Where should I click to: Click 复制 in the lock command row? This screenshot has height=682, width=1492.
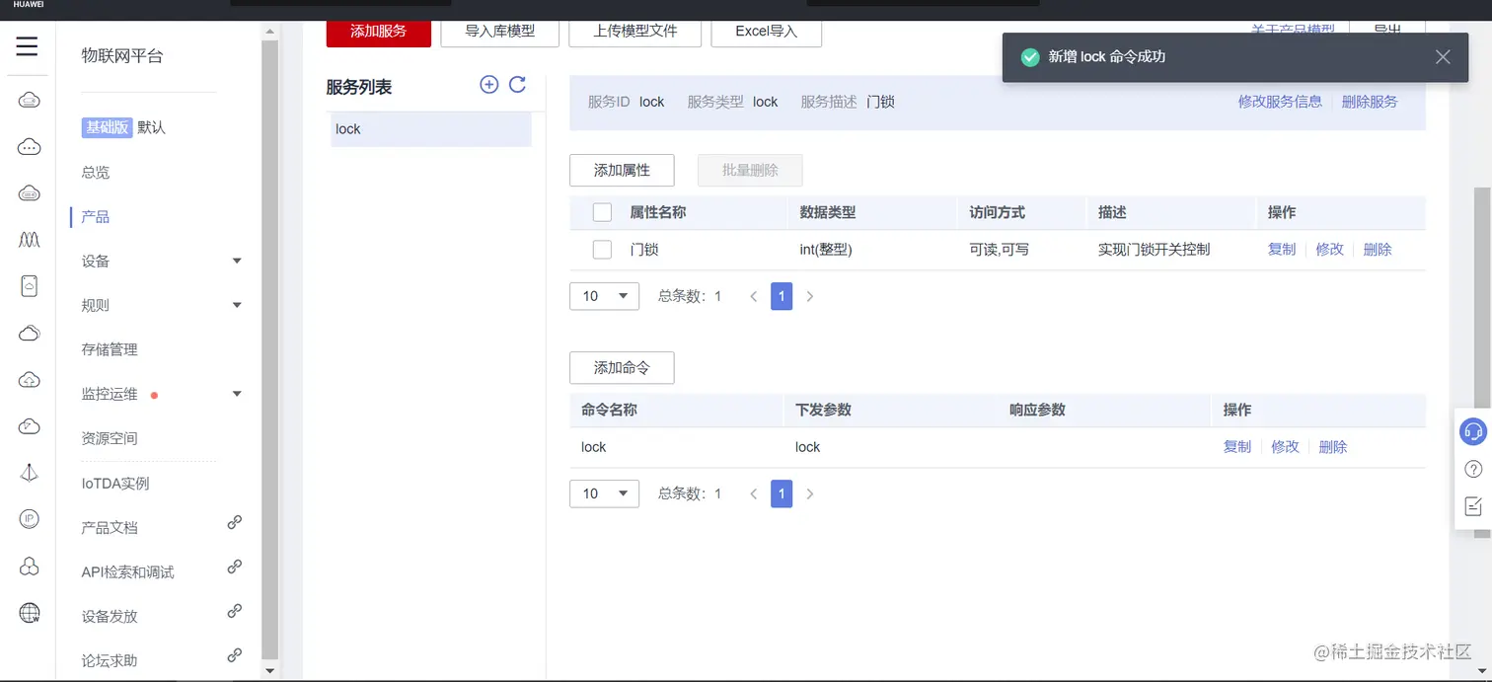(1237, 447)
